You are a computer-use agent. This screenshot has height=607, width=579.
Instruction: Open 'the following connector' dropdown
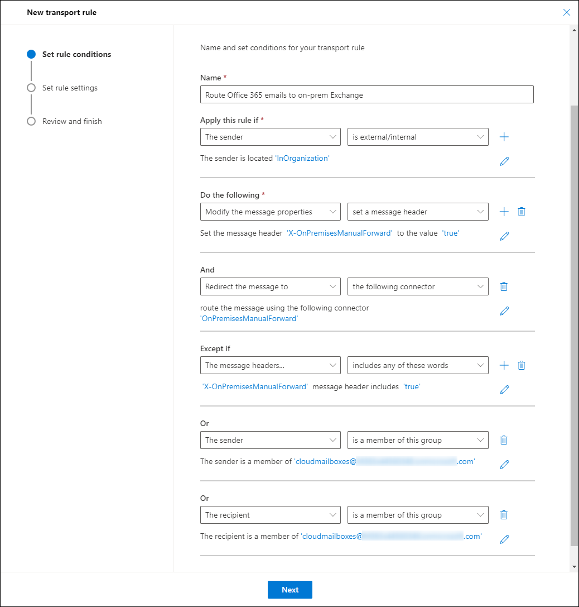click(418, 286)
